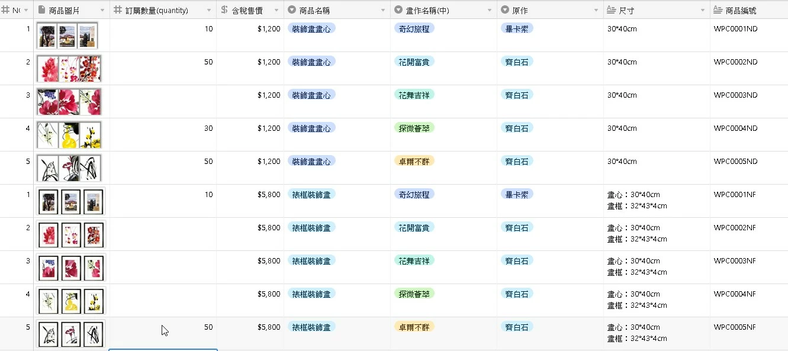This screenshot has width=788, height=351.
Task: Click 花開富貴 tag in WPC0002ND row
Action: [414, 62]
